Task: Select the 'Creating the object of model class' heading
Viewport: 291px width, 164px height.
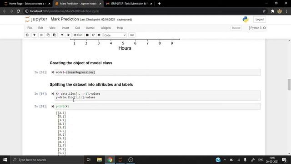Action: pos(81,63)
